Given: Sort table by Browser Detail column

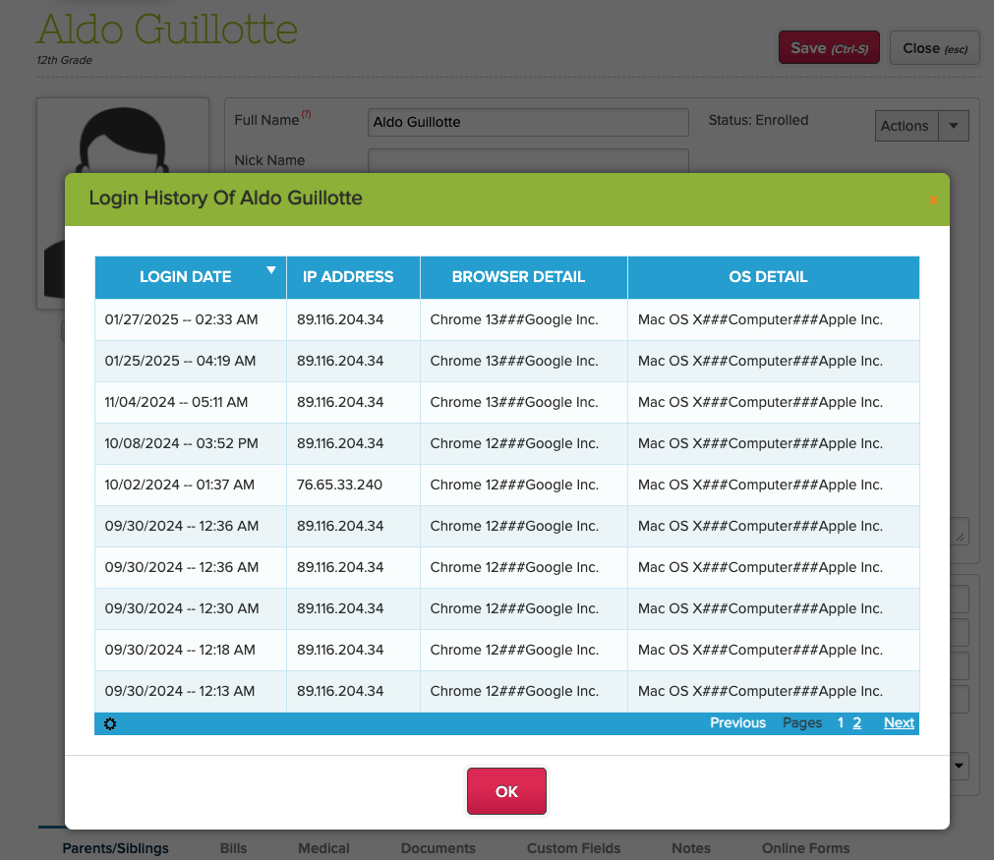Looking at the screenshot, I should click(518, 277).
